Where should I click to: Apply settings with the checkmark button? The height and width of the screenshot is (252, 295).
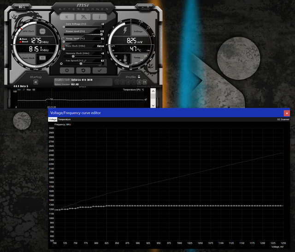point(100,70)
